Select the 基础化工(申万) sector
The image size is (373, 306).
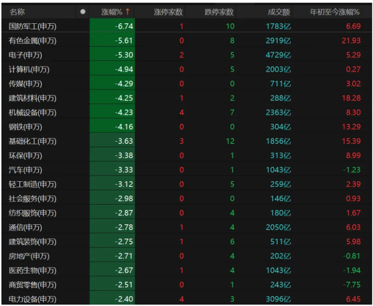point(33,141)
